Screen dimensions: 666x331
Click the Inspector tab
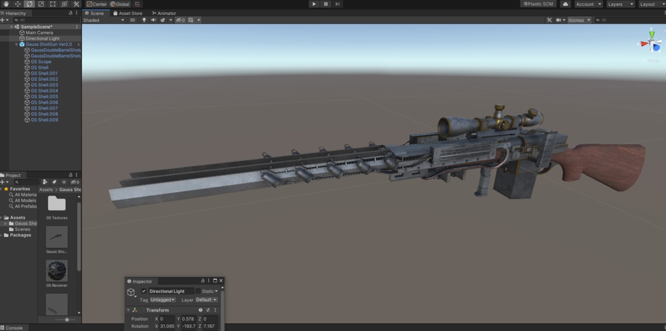click(x=140, y=281)
